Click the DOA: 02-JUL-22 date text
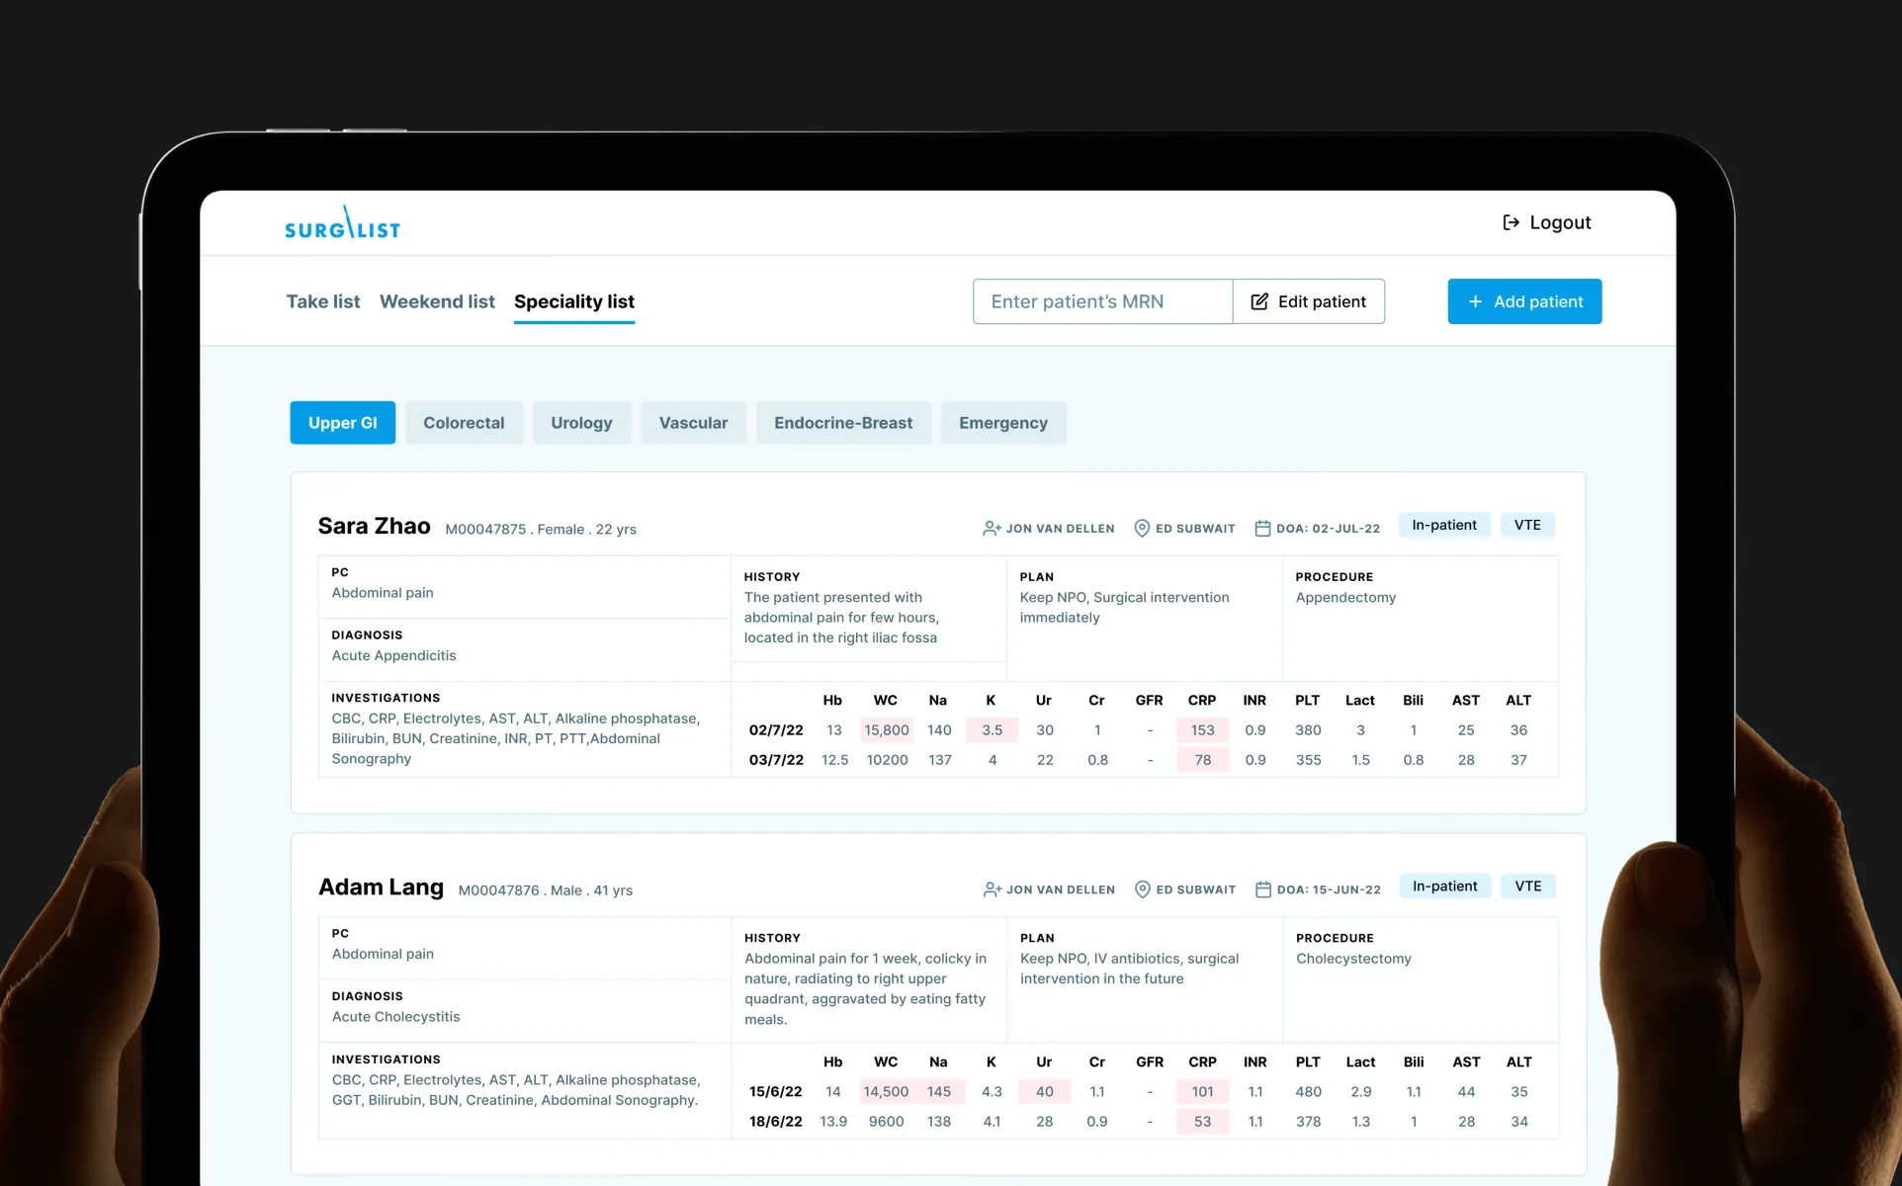Screen dimensions: 1902x1186 click(x=1328, y=529)
